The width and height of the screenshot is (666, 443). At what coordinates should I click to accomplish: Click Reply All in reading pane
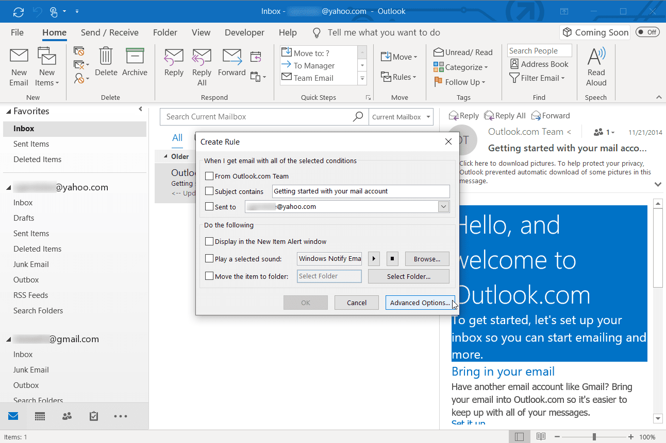click(x=505, y=116)
